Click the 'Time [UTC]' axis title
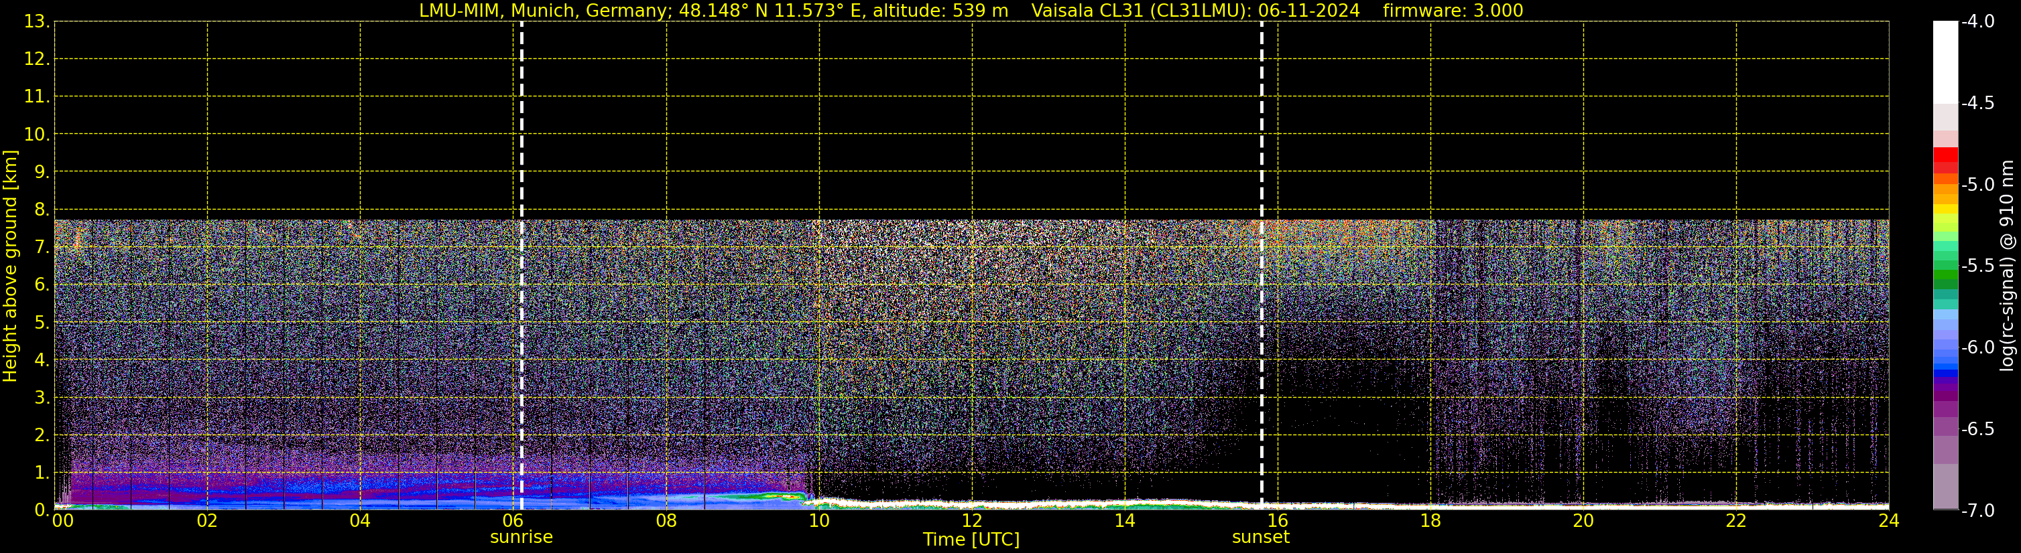Viewport: 2021px width, 553px height. click(x=971, y=540)
